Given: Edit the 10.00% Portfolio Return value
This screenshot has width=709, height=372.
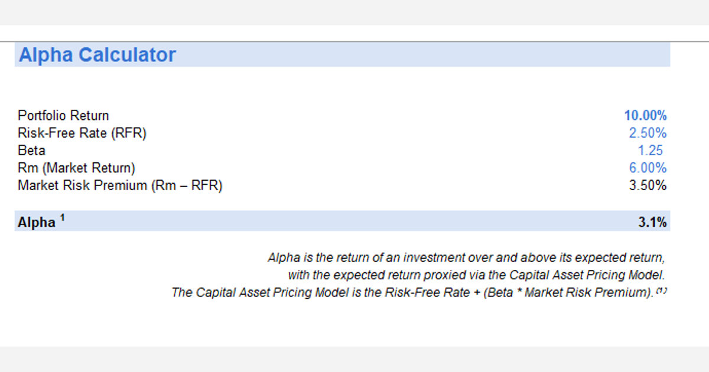Looking at the screenshot, I should (x=645, y=116).
